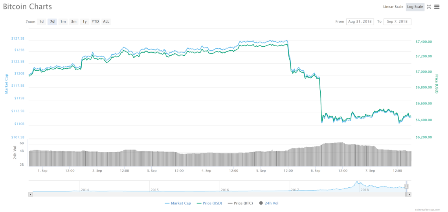The image size is (448, 212).
Task: Click the 2B volume axis label
Action: pos(22,165)
